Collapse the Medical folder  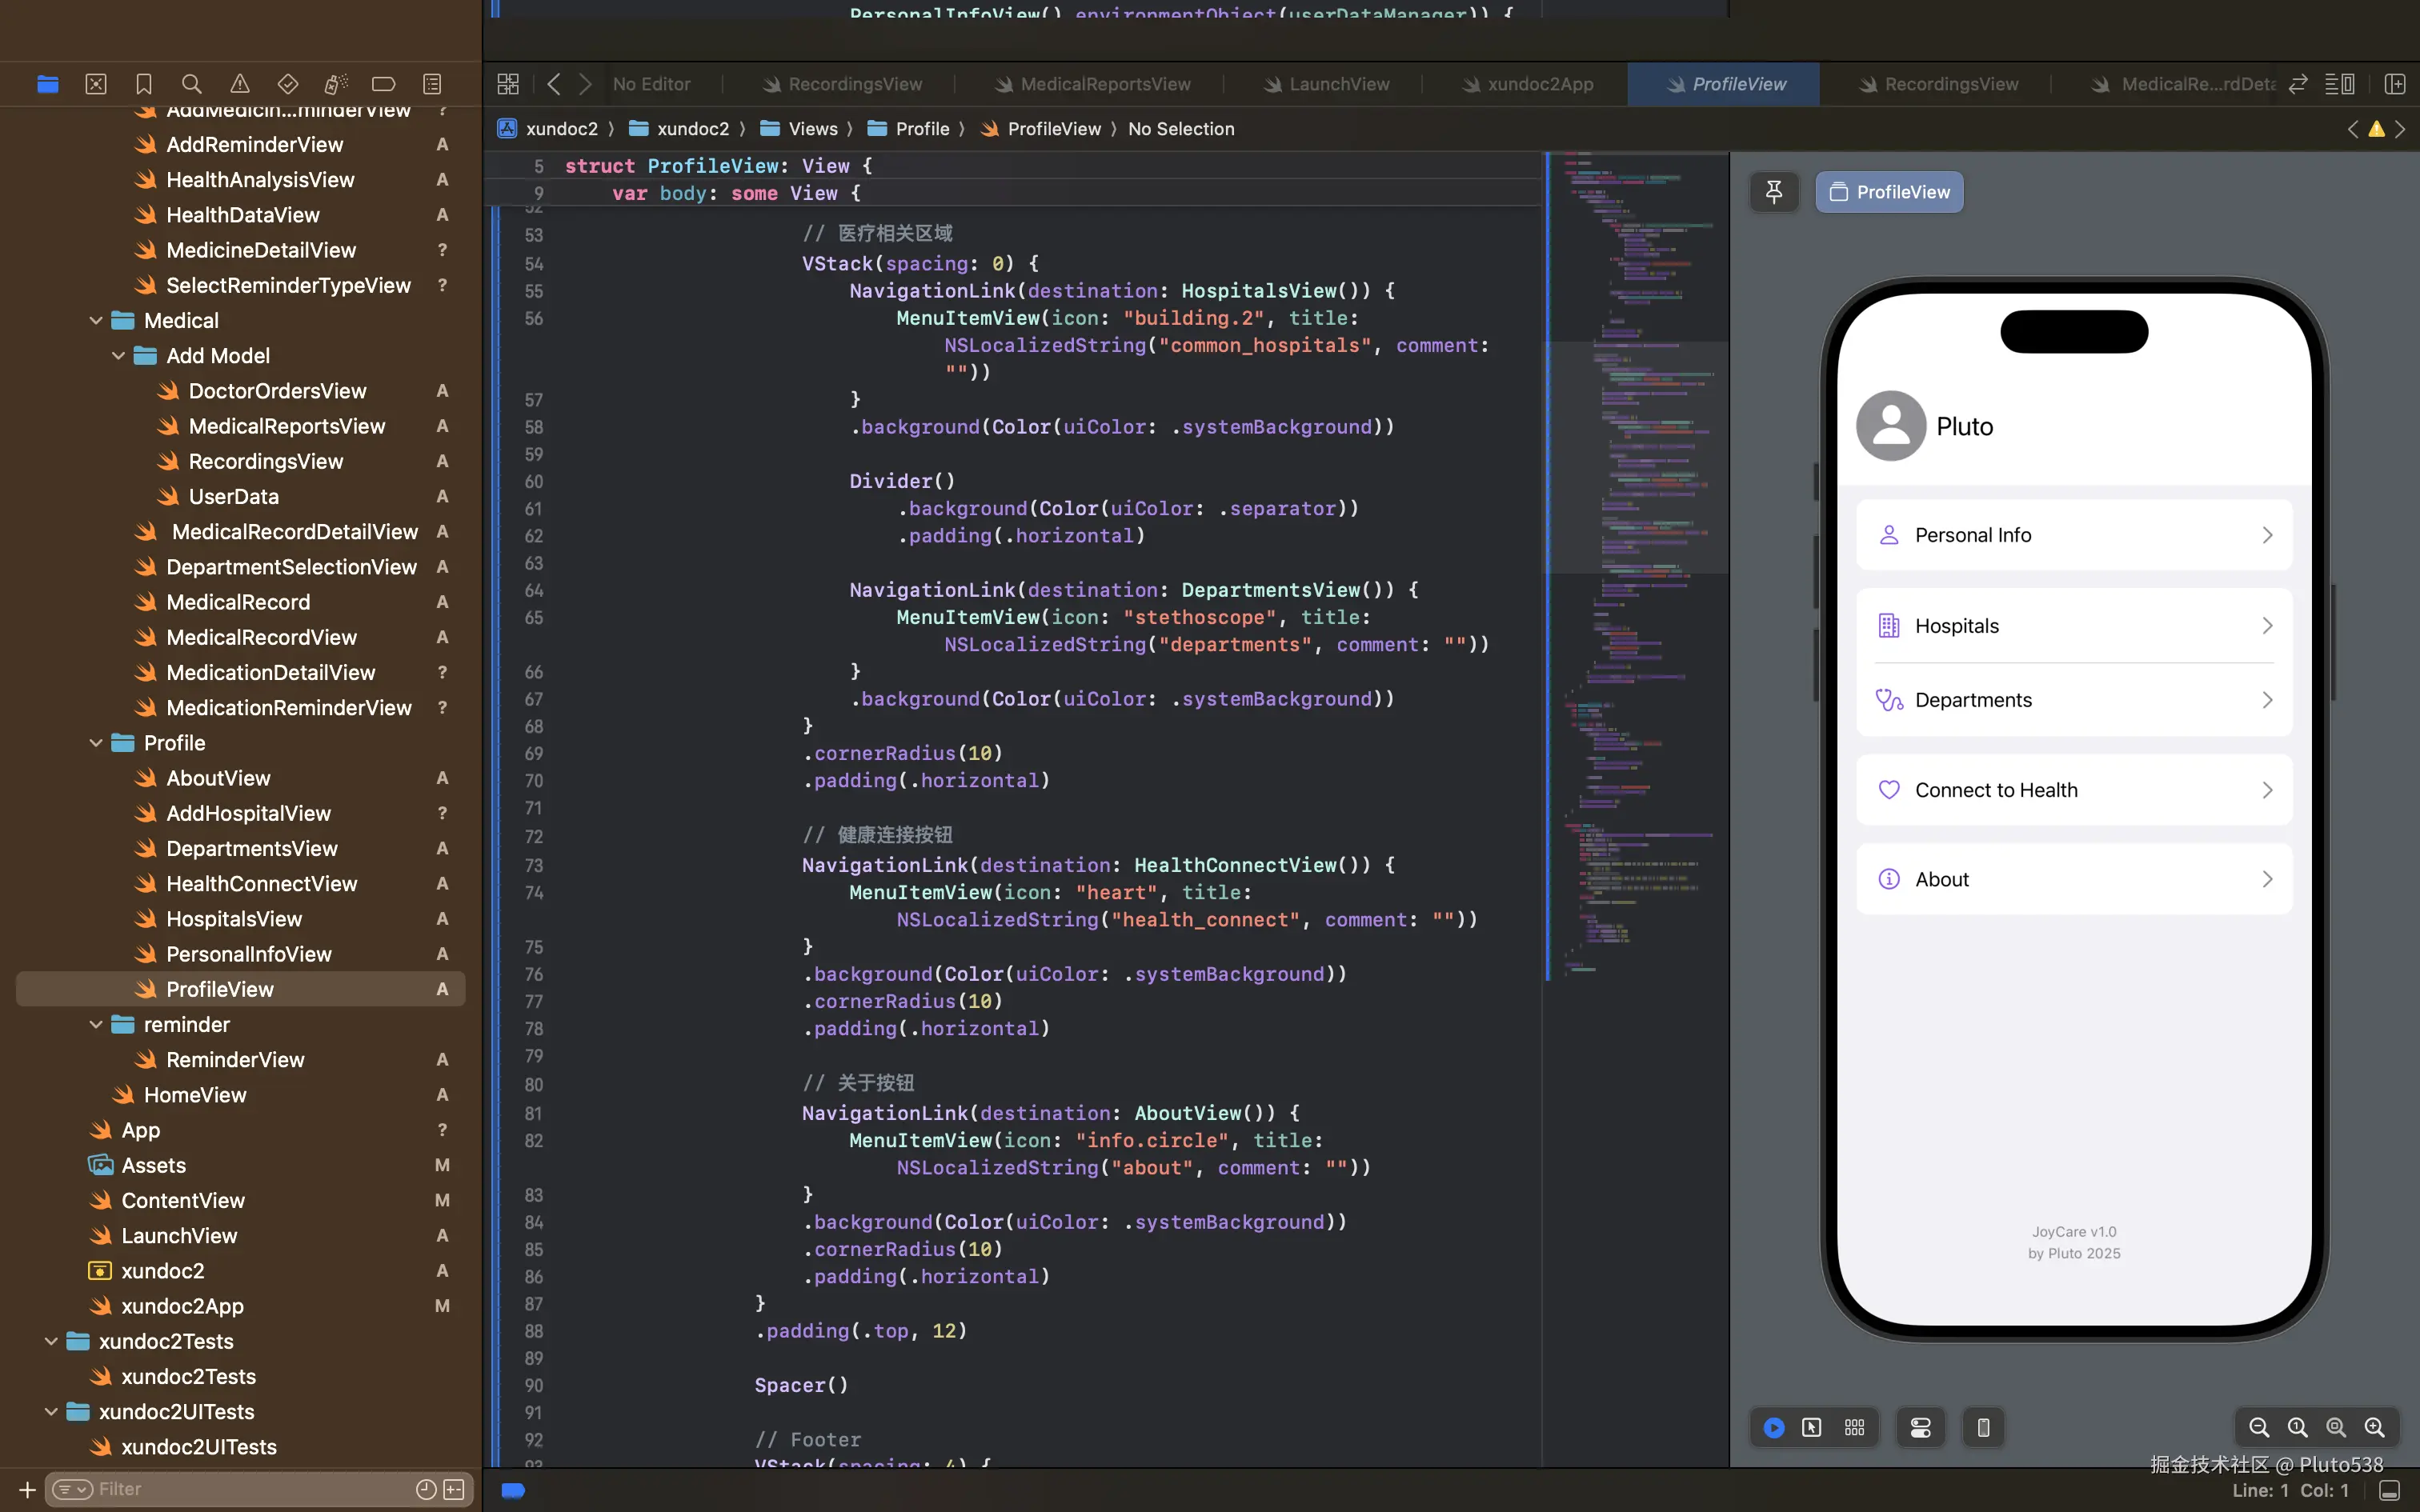coord(96,321)
